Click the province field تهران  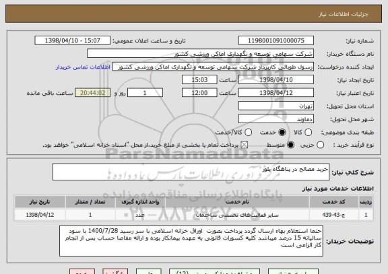point(276,106)
